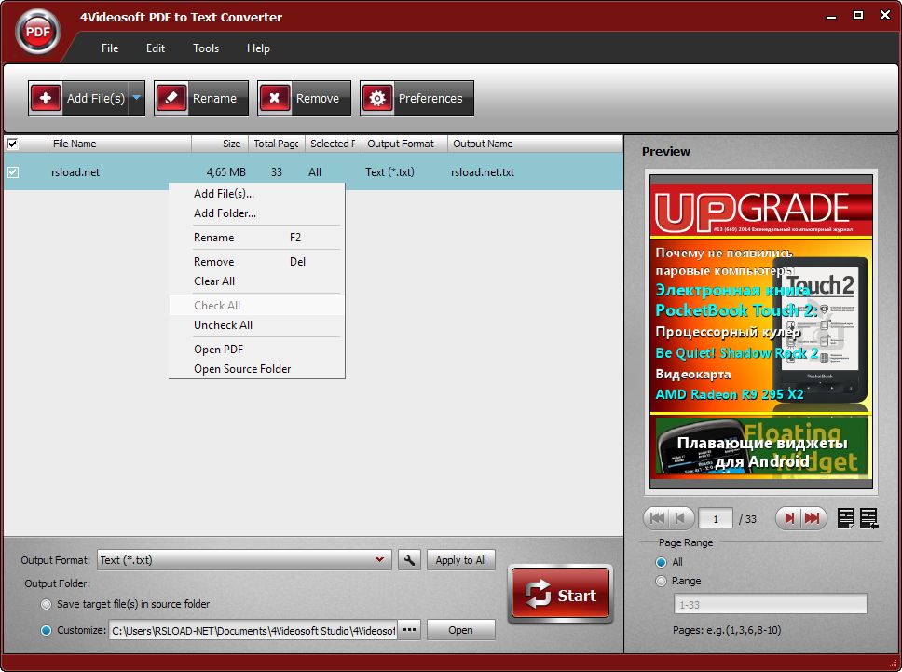Click the Text (*.txt) format cell

390,172
